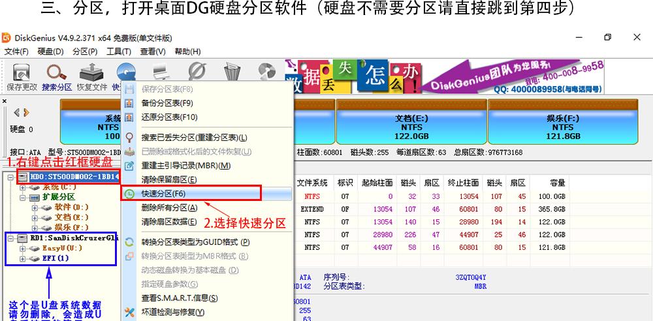This screenshot has height=321, width=653.
Task: Select EasyU(U:) partition in the tree
Action: pyautogui.click(x=62, y=248)
